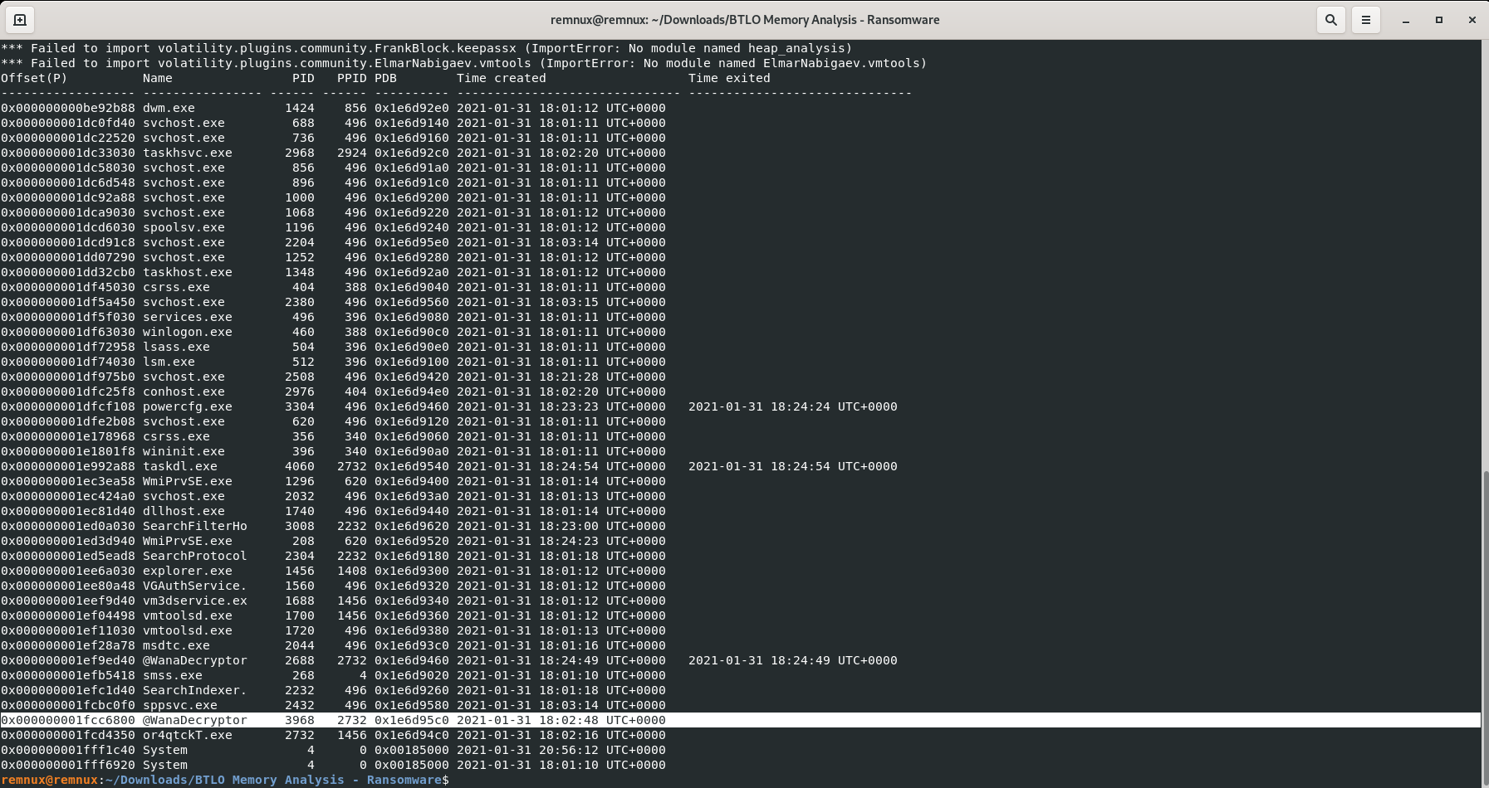The width and height of the screenshot is (1489, 788).
Task: Close the terminal window
Action: (x=1472, y=20)
